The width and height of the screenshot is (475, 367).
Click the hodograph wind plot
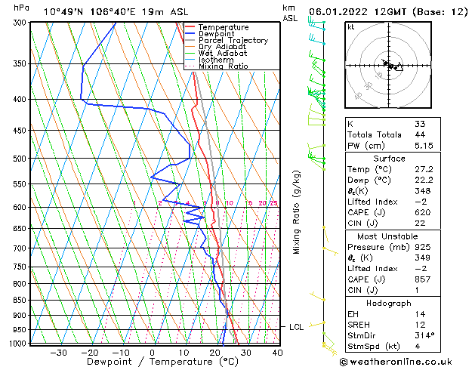388,65
